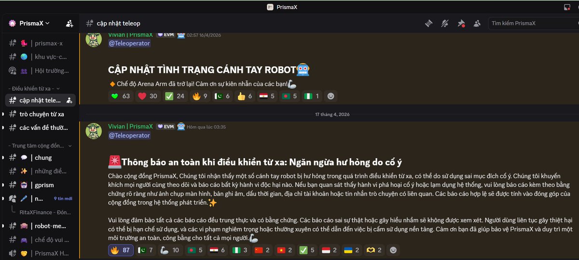Viewport: 579px width, 260px height.
Task: Click the cập nhật teleop channel title
Action: tap(119, 23)
